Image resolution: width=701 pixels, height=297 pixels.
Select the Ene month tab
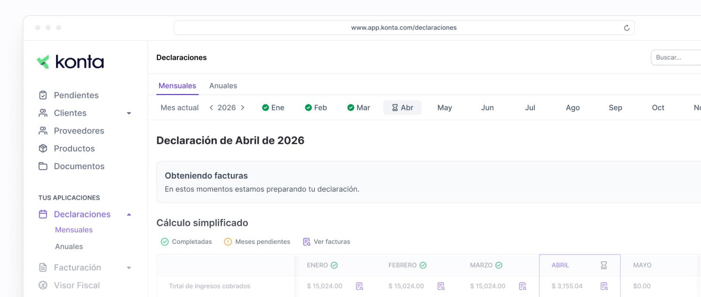pyautogui.click(x=273, y=108)
